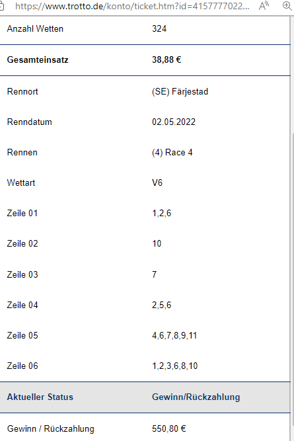Click the Zeile 02 value 10
Viewport: 294px width, 441px height.
pos(157,243)
